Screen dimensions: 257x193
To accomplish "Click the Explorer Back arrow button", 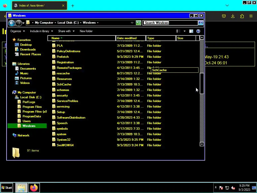I will pyautogui.click(x=12, y=23).
